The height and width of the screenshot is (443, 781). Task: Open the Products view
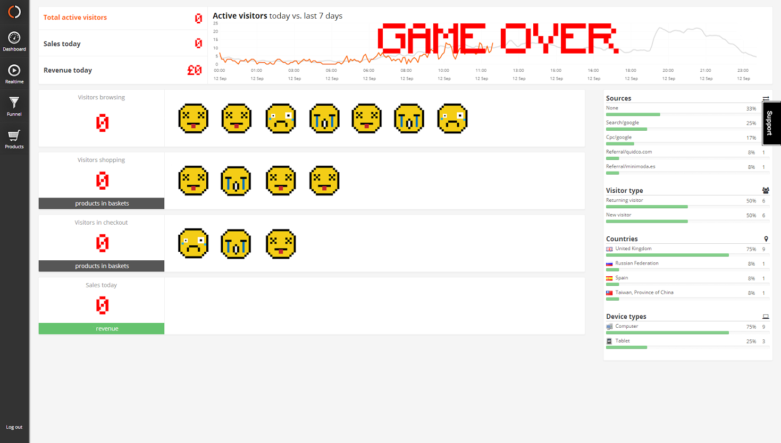click(14, 139)
